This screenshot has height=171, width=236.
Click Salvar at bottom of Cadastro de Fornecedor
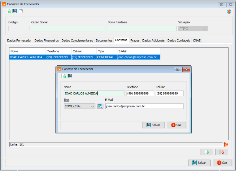click(x=199, y=163)
